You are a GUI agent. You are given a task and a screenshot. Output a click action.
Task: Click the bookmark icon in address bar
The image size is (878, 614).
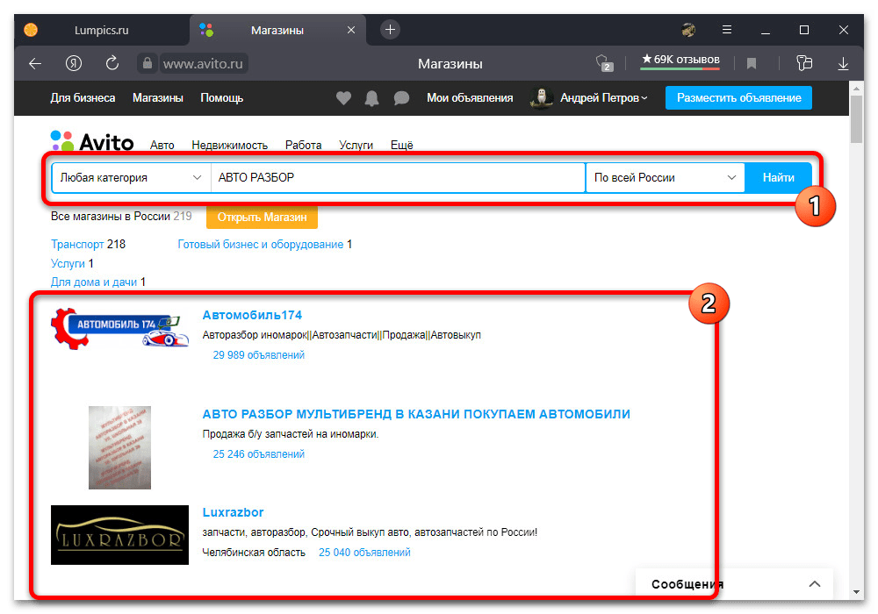click(x=752, y=63)
